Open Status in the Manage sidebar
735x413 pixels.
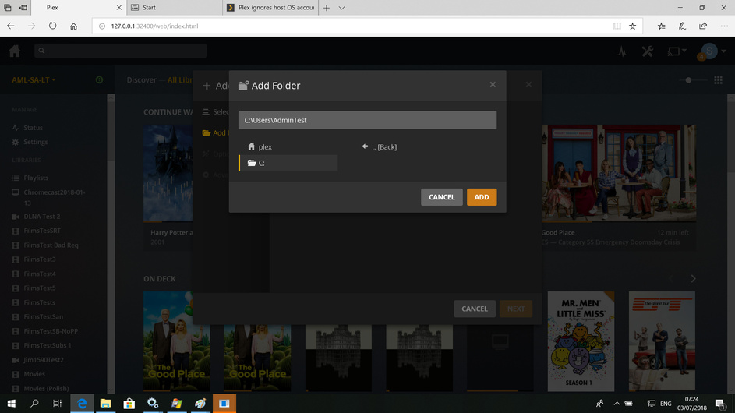(x=33, y=128)
